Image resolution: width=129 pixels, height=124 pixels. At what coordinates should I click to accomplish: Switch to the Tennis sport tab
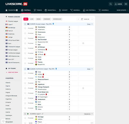point(38,10)
